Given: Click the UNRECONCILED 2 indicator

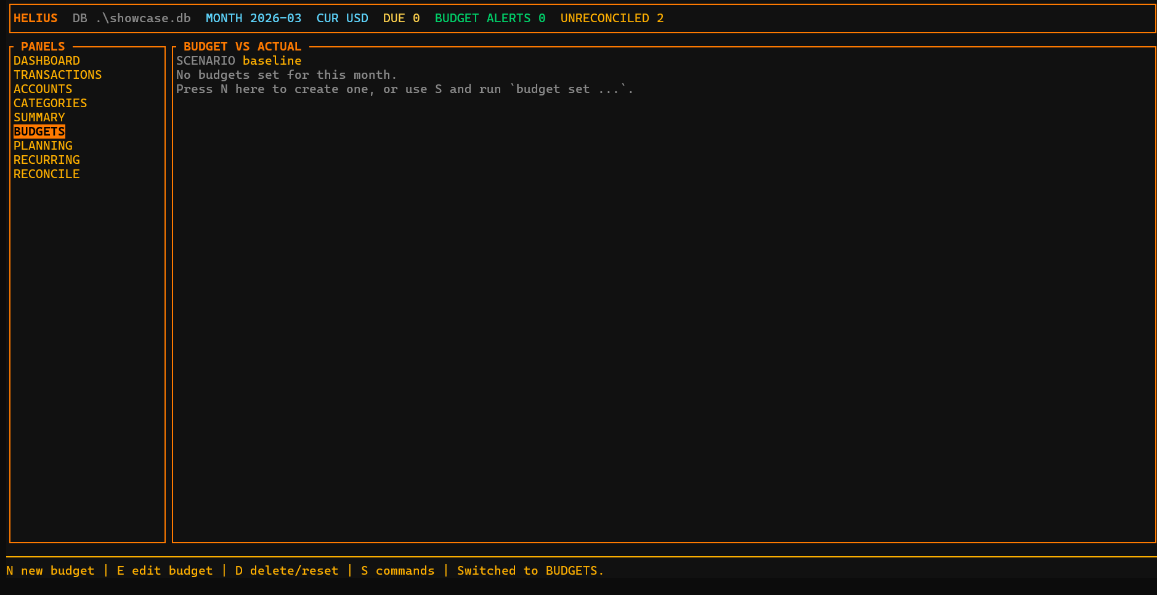Looking at the screenshot, I should pyautogui.click(x=612, y=18).
